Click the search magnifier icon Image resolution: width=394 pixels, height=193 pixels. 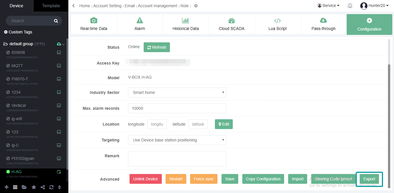pyautogui.click(x=56, y=21)
